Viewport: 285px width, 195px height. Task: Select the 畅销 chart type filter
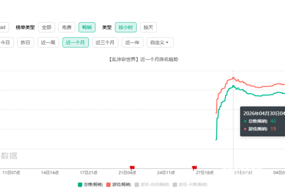coord(87,27)
